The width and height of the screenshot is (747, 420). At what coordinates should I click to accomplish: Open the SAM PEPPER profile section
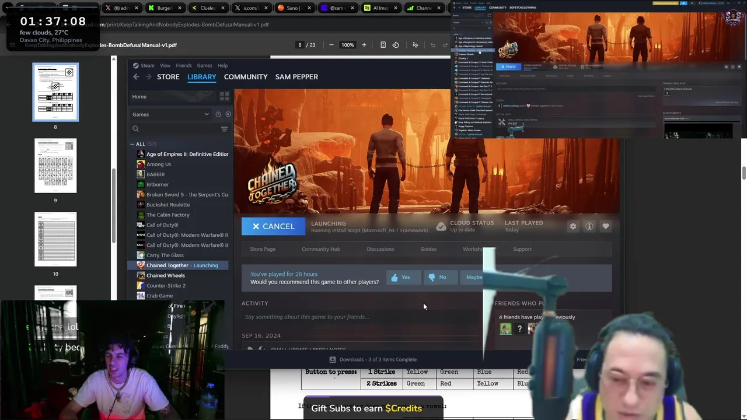[296, 76]
